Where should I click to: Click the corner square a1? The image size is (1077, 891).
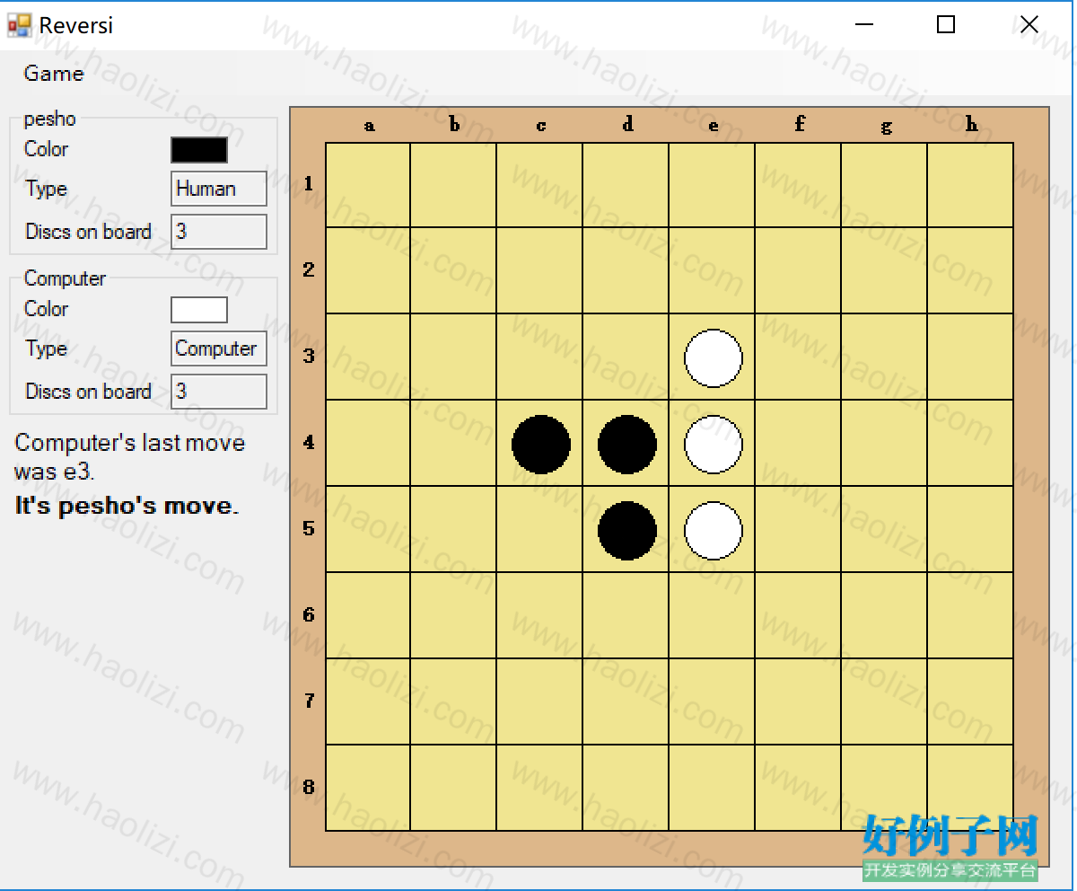[x=368, y=185]
